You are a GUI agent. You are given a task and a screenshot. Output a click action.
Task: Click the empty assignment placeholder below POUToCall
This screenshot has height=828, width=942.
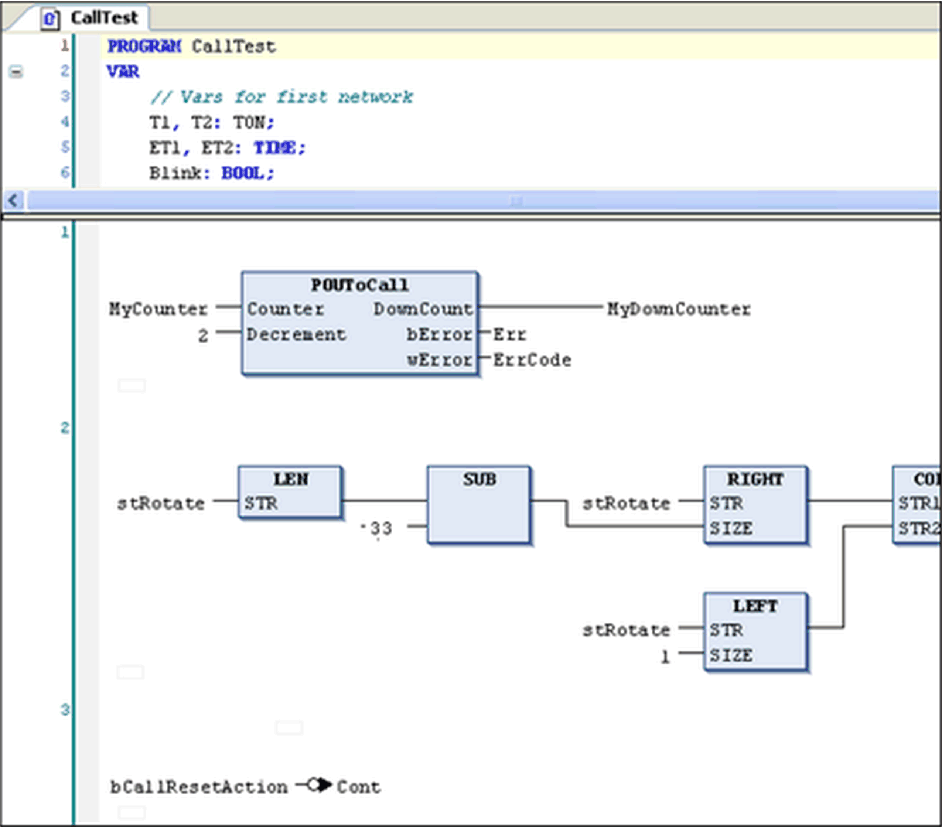pos(132,386)
